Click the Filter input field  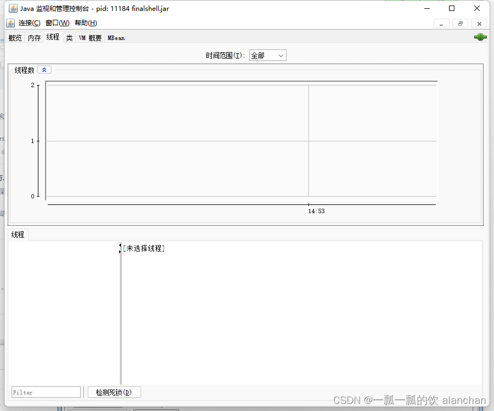[46, 392]
